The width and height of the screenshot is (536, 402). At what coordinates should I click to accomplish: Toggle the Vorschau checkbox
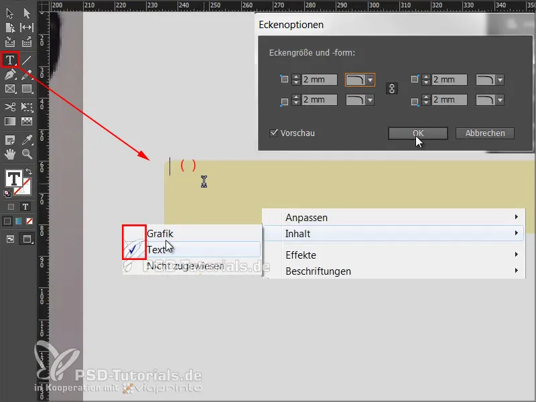[273, 133]
